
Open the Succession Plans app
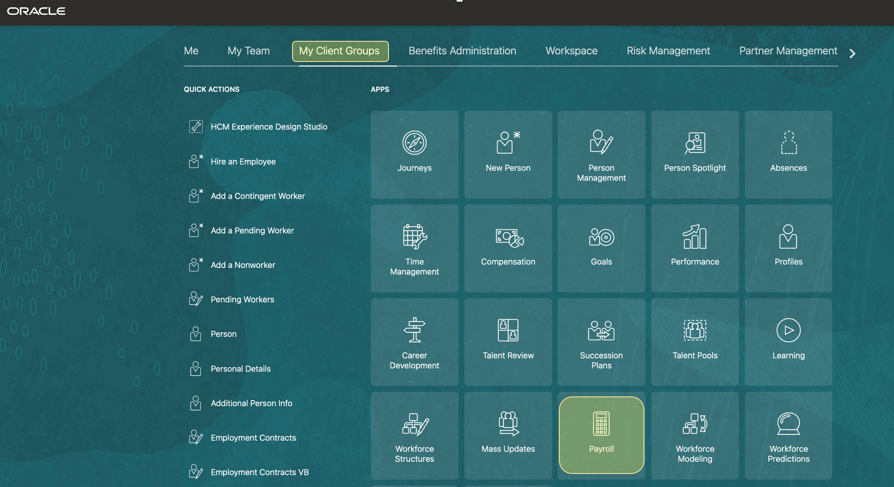[601, 342]
